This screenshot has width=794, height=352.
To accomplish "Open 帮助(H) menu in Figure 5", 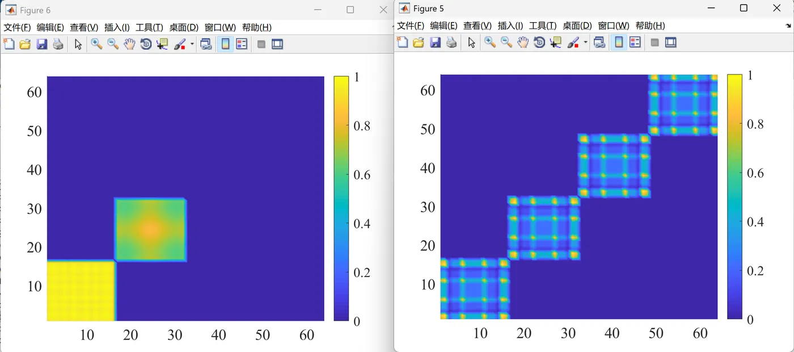I will pos(650,26).
